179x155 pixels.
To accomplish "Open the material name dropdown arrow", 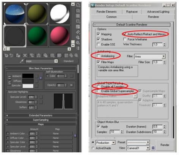I will pyautogui.click(x=56, y=61).
